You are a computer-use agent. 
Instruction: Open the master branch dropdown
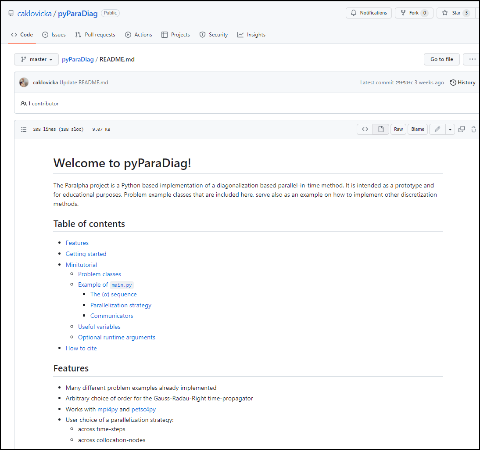tap(36, 59)
